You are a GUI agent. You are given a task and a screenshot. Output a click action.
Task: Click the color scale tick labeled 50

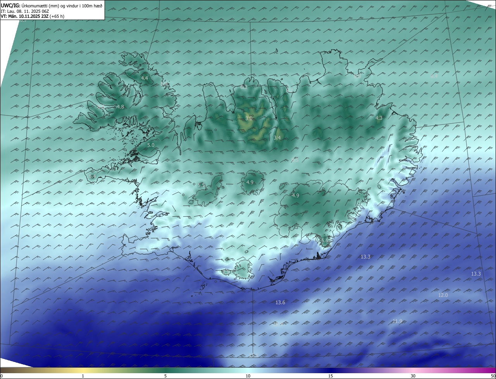coord(493,376)
